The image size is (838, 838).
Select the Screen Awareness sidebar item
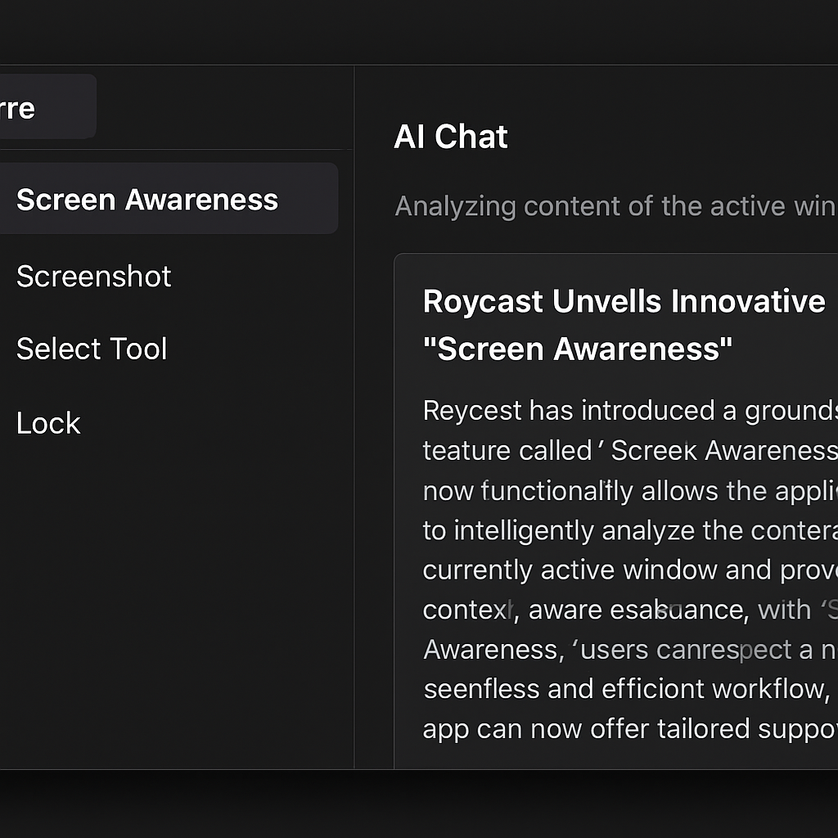(169, 199)
